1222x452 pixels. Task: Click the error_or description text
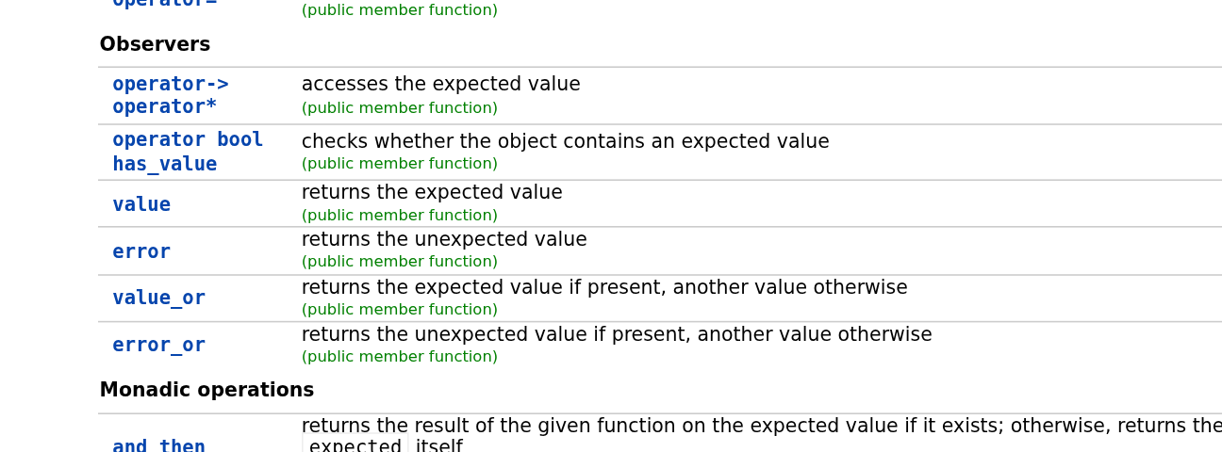(x=617, y=335)
